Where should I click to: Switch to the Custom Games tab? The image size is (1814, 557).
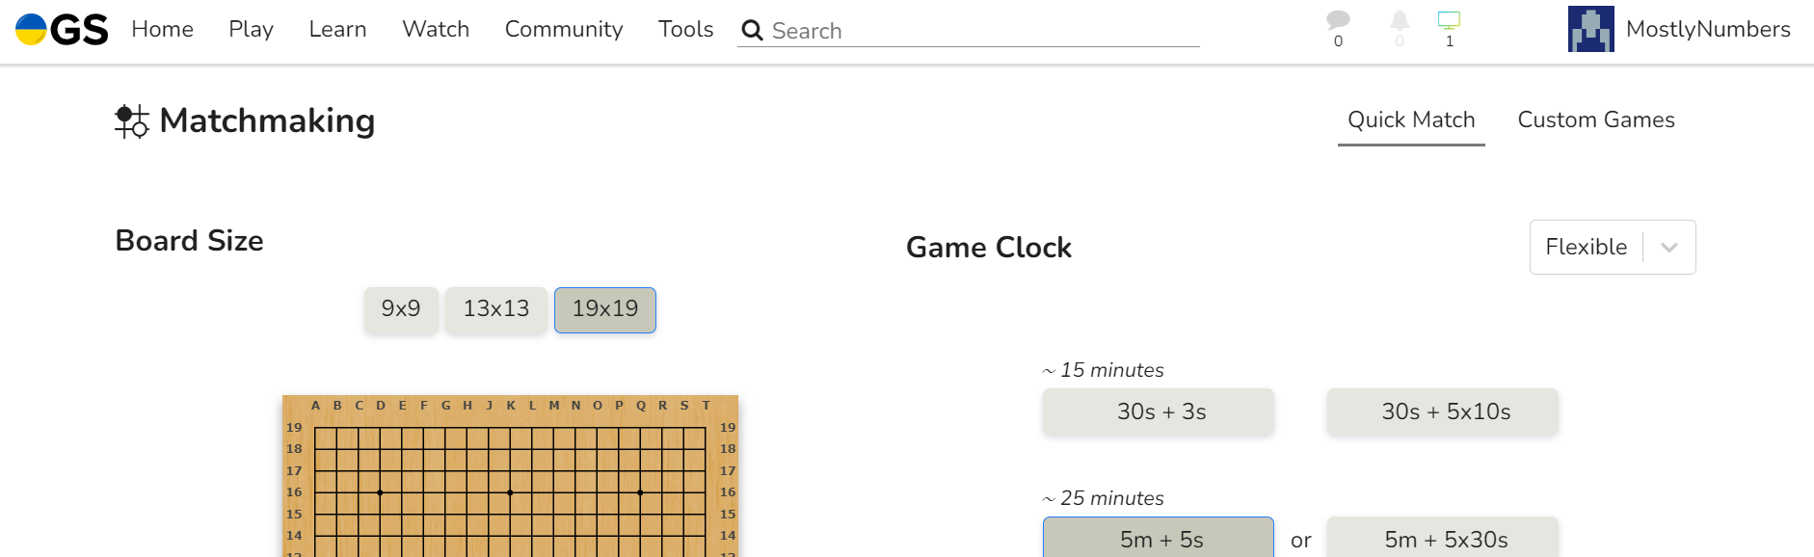(1595, 119)
